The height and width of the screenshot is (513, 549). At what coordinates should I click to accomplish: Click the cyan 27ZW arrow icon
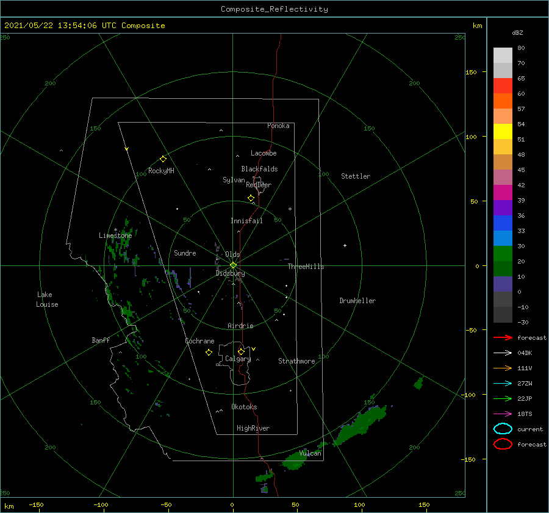503,383
